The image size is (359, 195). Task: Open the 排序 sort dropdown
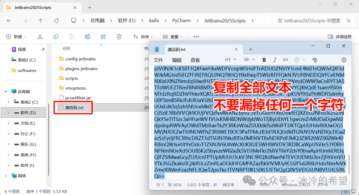pos(143,37)
